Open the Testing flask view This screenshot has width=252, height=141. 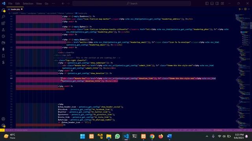point(3,30)
